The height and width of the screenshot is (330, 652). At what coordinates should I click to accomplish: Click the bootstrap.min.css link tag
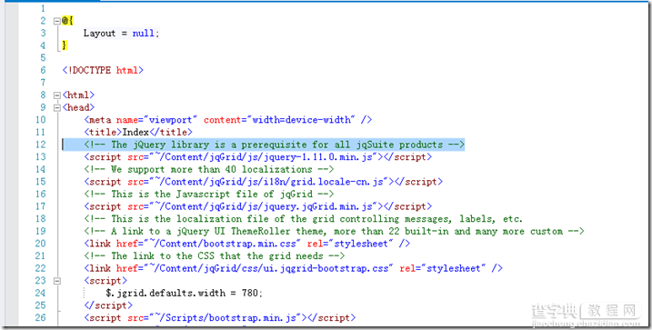[x=247, y=244]
